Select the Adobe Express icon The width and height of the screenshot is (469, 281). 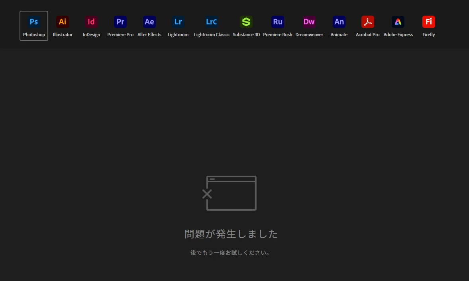pos(398,22)
